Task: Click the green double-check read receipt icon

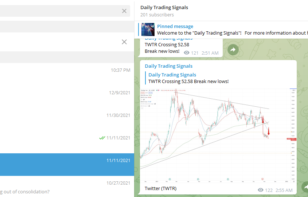Action: [102, 138]
